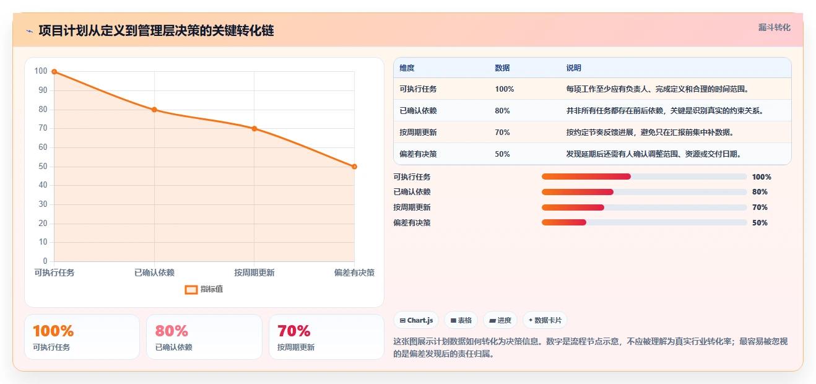
Task: Click the 偏差有决策 cell in the table
Action: point(418,154)
